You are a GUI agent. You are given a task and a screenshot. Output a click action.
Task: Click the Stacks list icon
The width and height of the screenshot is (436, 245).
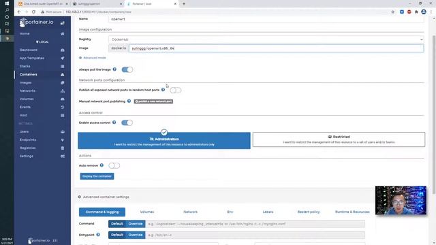[x=63, y=67]
